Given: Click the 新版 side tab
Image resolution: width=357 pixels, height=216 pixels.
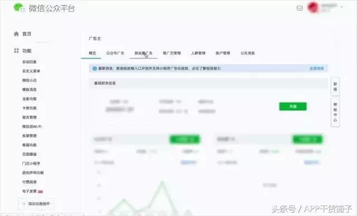Looking at the screenshot, I should tap(335, 86).
